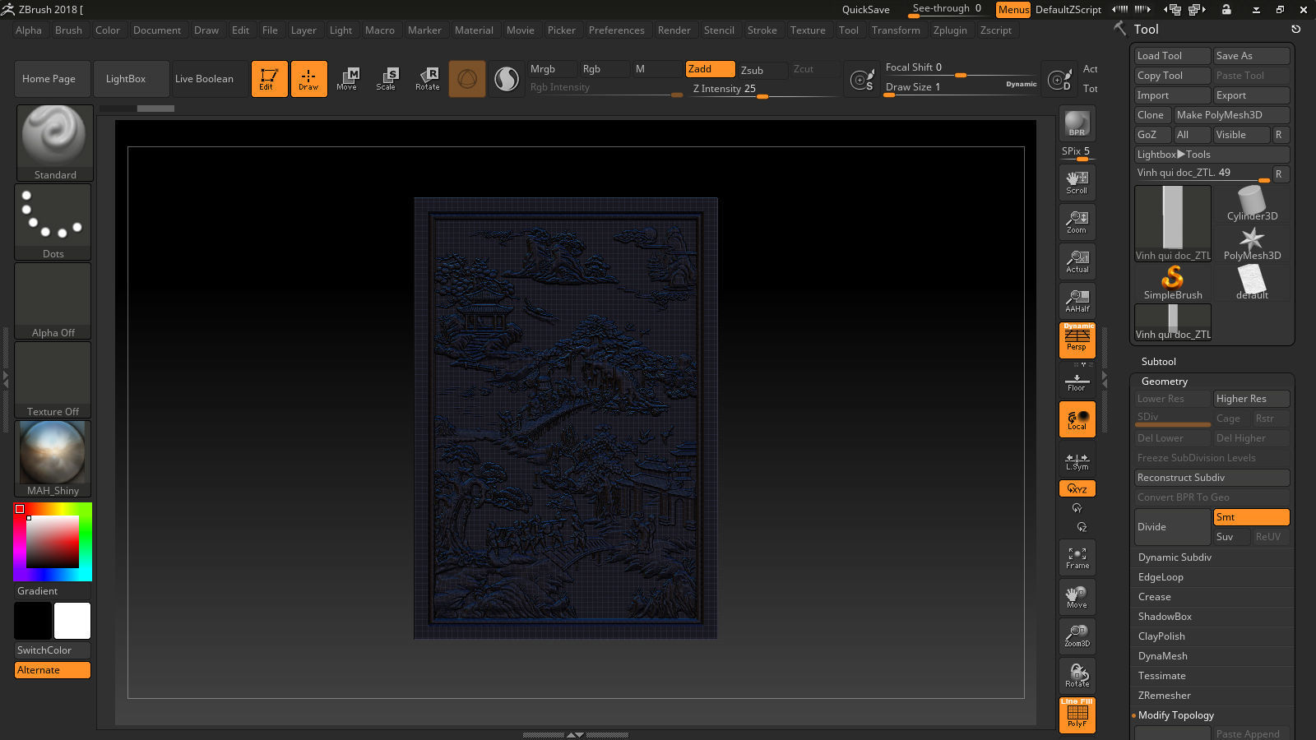Expand the ZRemesher section
Image resolution: width=1316 pixels, height=740 pixels.
[x=1164, y=696]
